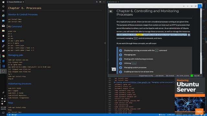Screen dimensions: 207x116
Task: Click the 'ps' code box after highlighted sentence
Action: tap(189, 35)
